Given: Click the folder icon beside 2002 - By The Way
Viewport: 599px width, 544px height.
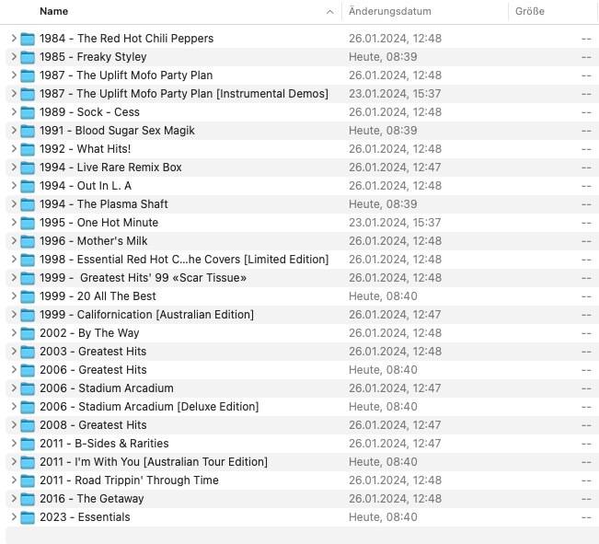Looking at the screenshot, I should pos(27,333).
